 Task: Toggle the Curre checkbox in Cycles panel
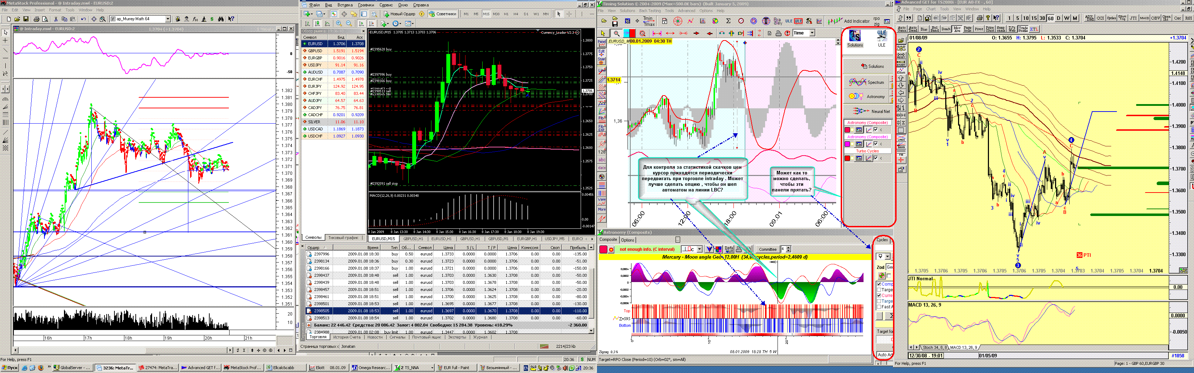(879, 296)
